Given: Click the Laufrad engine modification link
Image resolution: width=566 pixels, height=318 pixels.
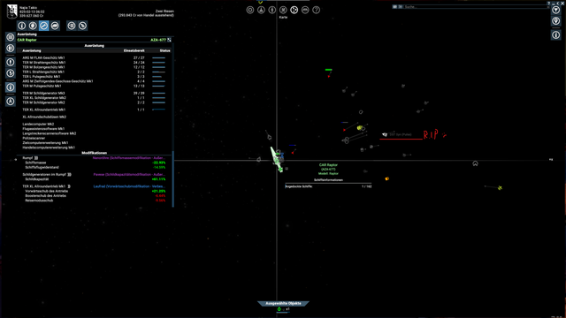Looking at the screenshot, I should 129,186.
